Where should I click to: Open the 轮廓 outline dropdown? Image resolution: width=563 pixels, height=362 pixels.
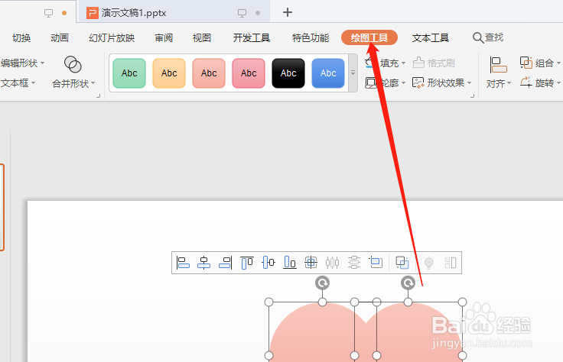[386, 82]
